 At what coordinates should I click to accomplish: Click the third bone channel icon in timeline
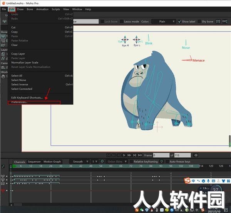(x=3, y=184)
